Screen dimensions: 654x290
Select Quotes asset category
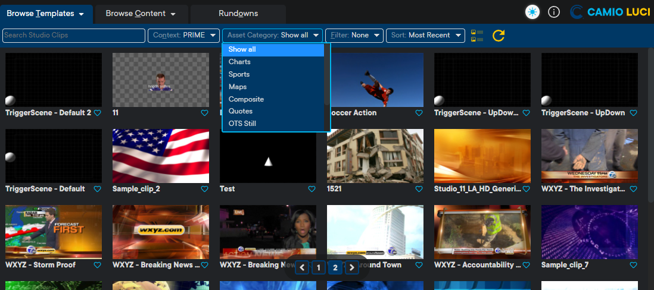point(273,112)
